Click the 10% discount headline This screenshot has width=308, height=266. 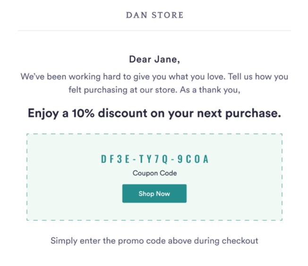click(x=154, y=113)
